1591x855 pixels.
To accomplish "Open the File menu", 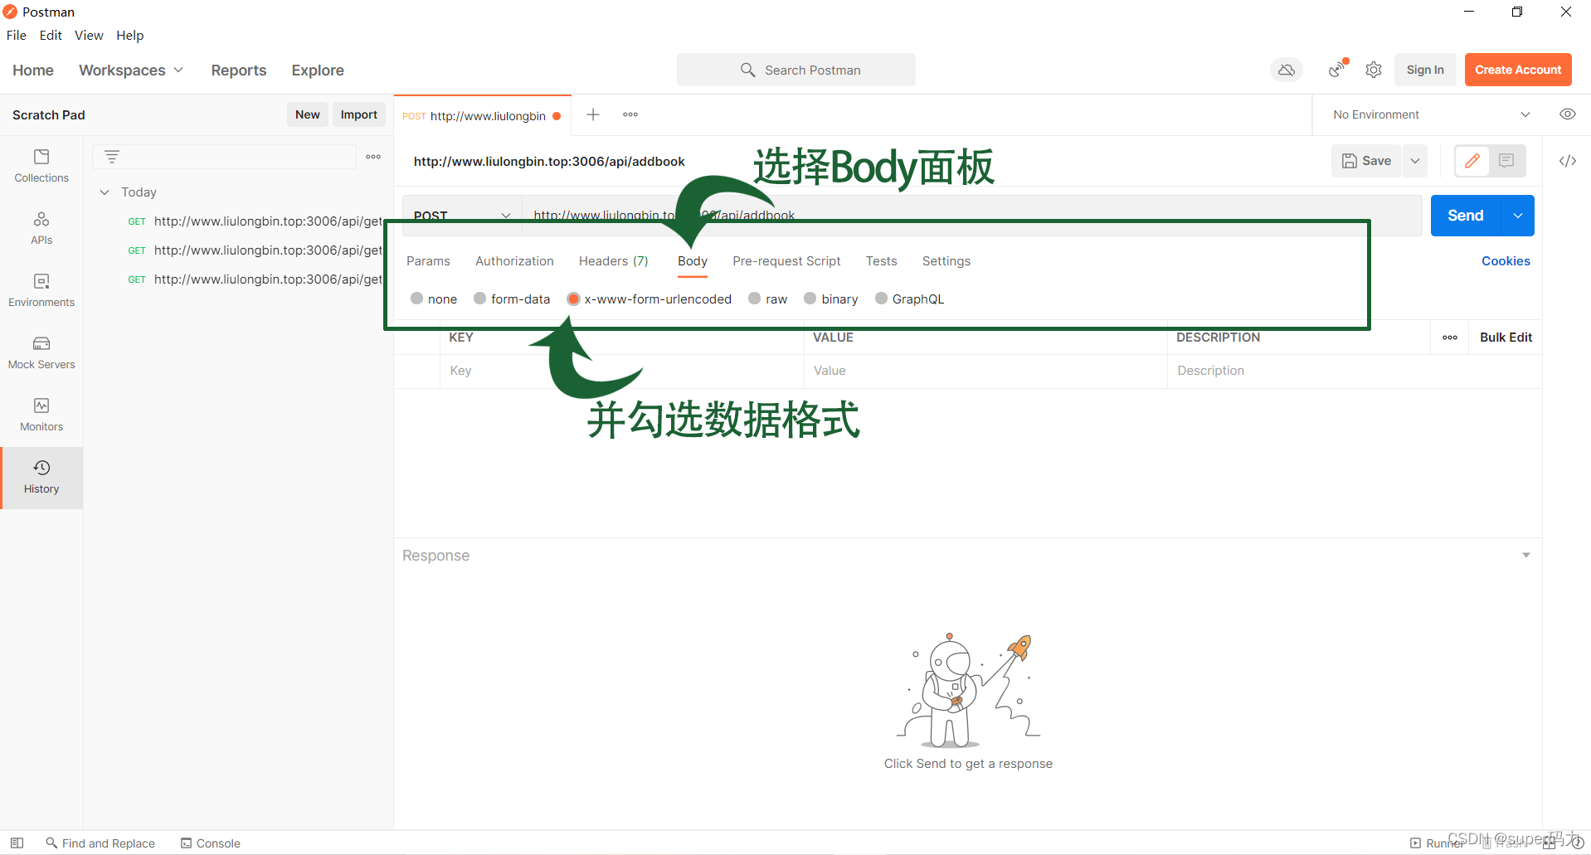I will coord(17,35).
